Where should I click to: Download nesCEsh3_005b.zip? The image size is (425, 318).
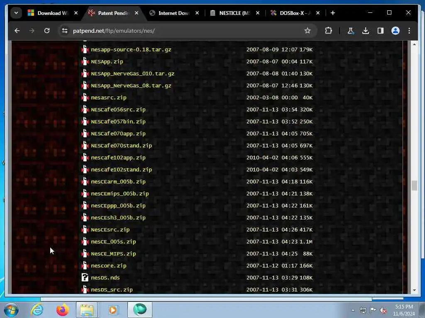point(118,217)
